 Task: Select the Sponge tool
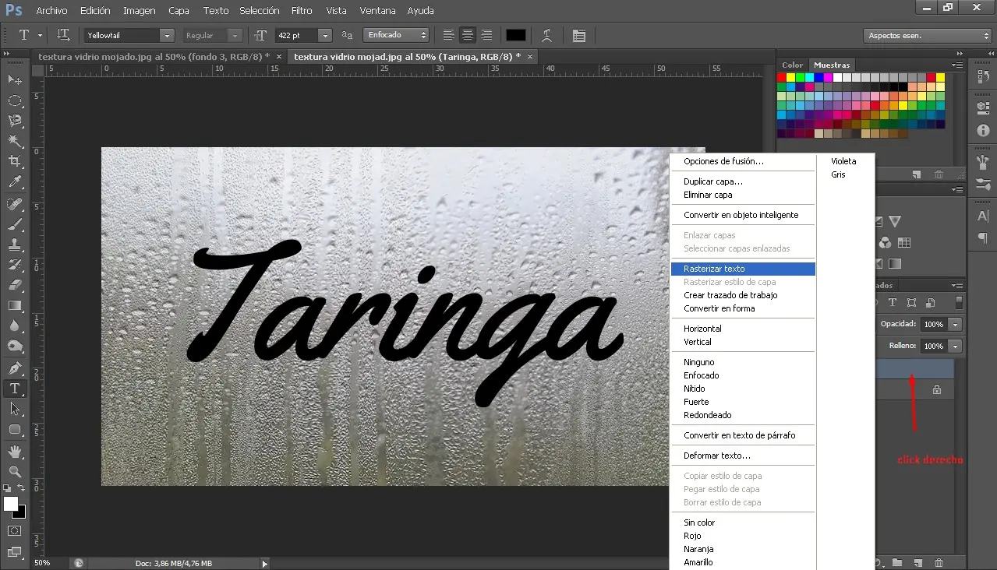[15, 347]
